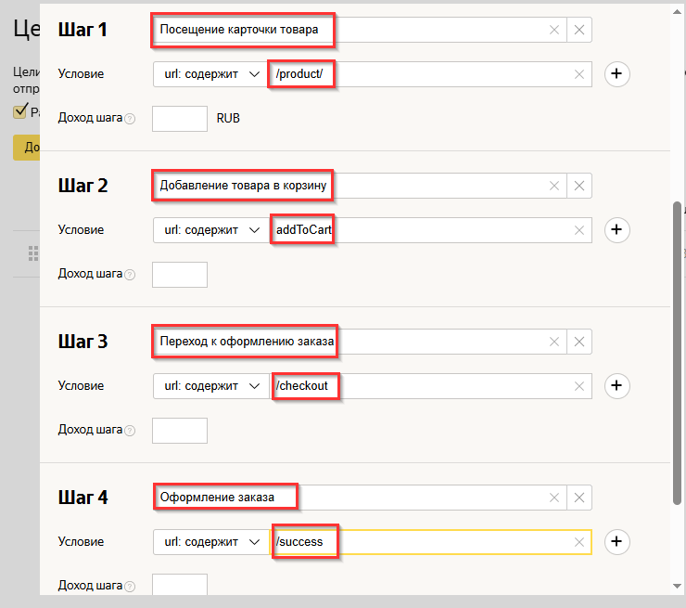Click the dialog's vertical scrollbar
686x608 pixels.
678,353
